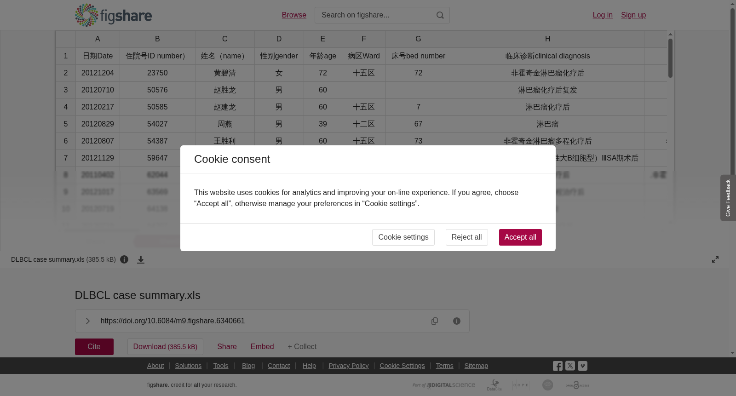
Task: Open figshare Vimeo page
Action: click(583, 366)
